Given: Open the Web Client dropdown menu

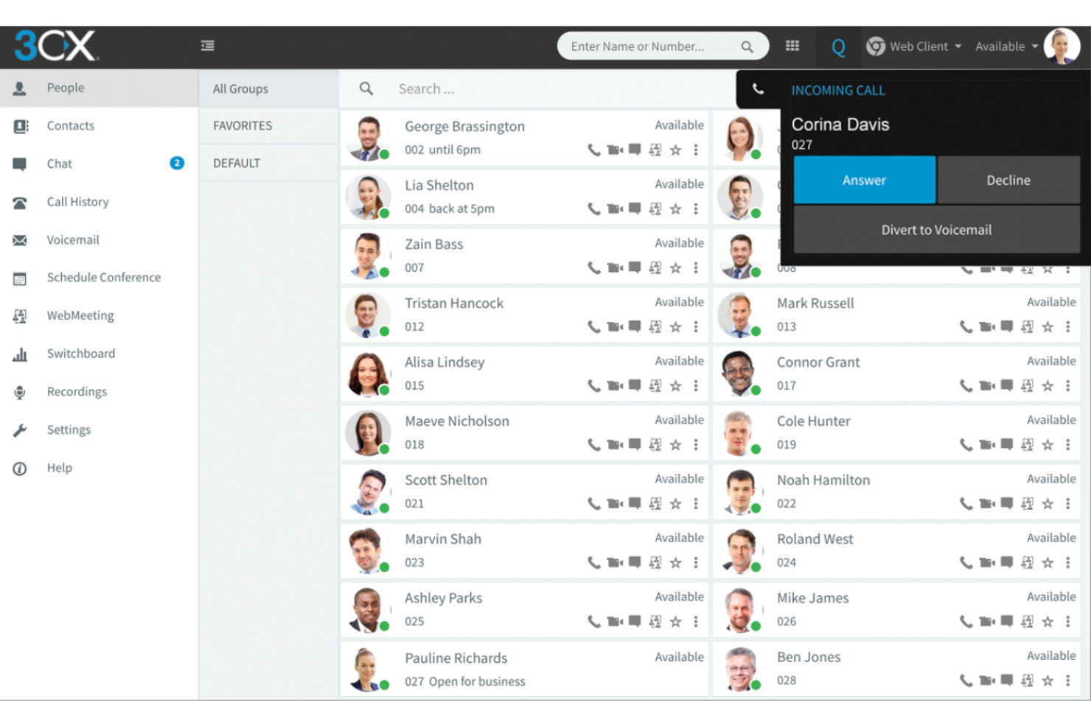Looking at the screenshot, I should coord(918,46).
